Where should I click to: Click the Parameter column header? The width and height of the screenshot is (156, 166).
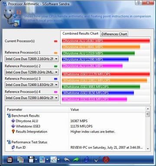pos(37,110)
